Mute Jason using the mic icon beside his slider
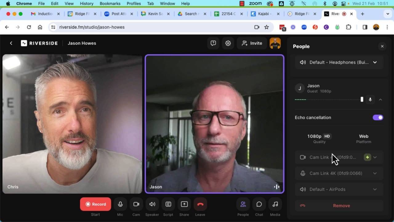The width and height of the screenshot is (394, 222). coord(370,99)
